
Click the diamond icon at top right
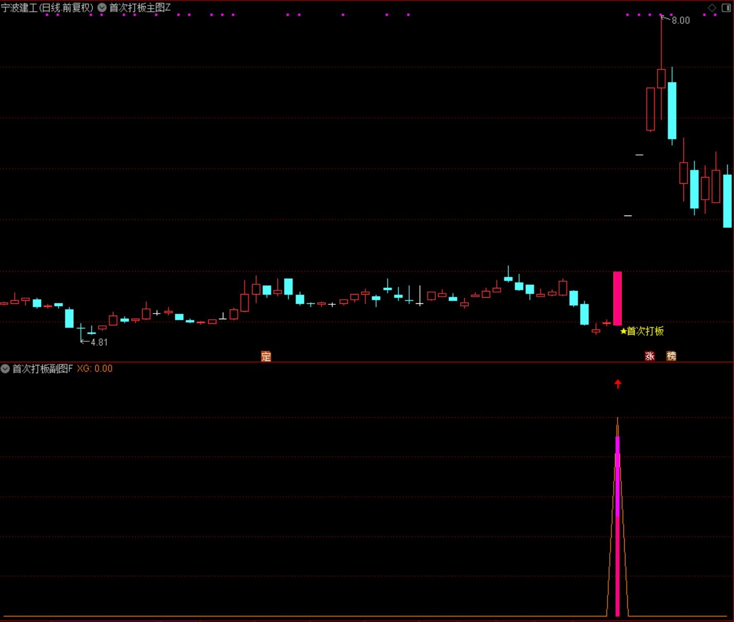coord(712,8)
